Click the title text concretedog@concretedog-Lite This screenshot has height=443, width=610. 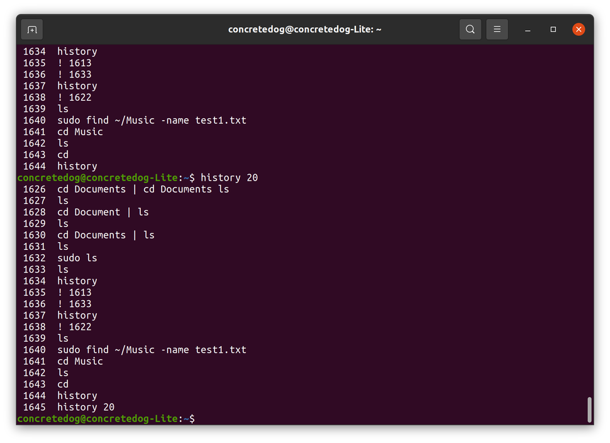305,29
